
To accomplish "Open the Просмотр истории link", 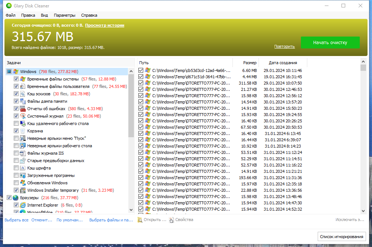I will 105,25.
